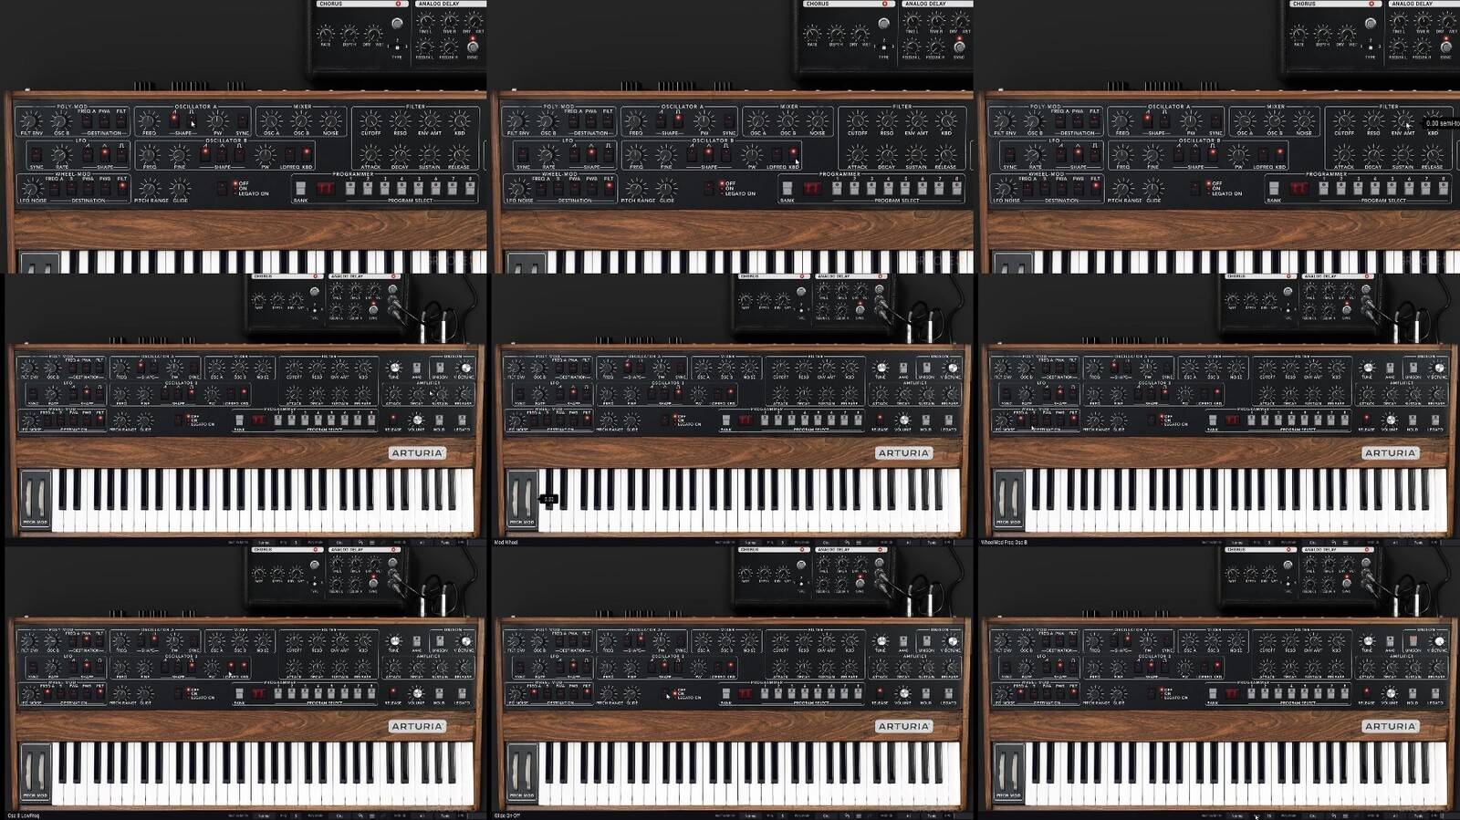Toggle Oscillator B KBD switch in top-left frame

tap(306, 153)
